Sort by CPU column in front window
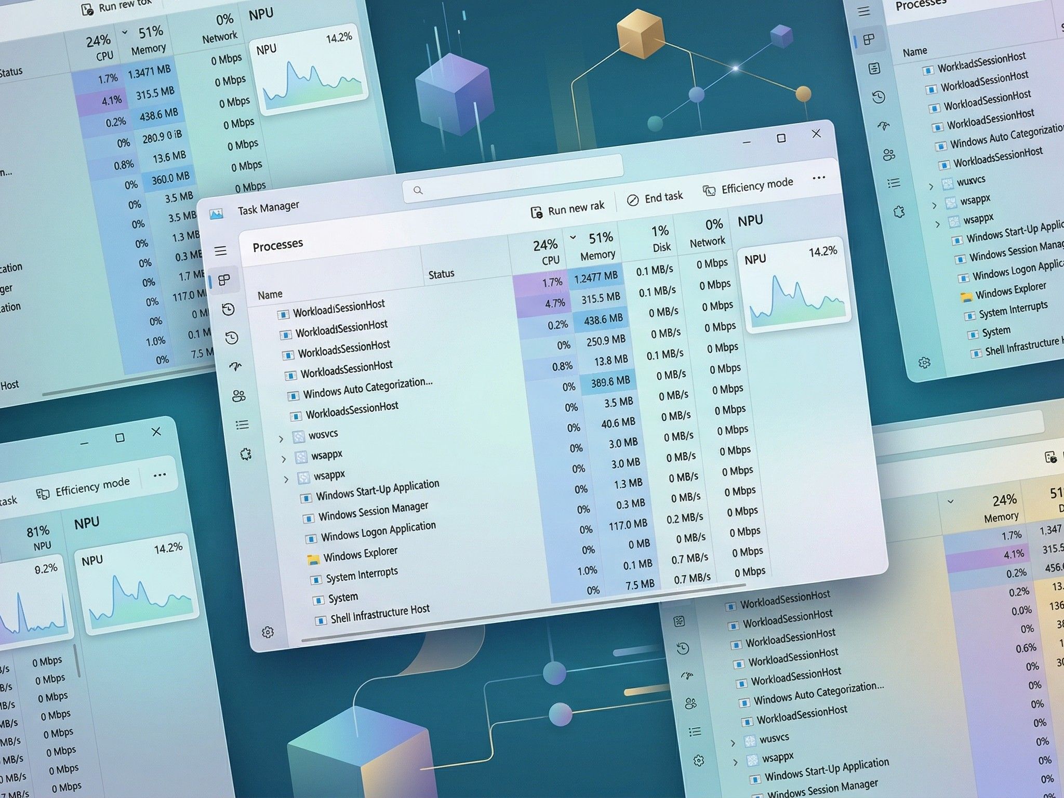Viewport: 1064px width, 798px height. coord(546,252)
